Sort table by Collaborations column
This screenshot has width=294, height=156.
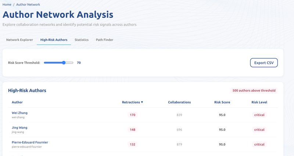pyautogui.click(x=179, y=102)
